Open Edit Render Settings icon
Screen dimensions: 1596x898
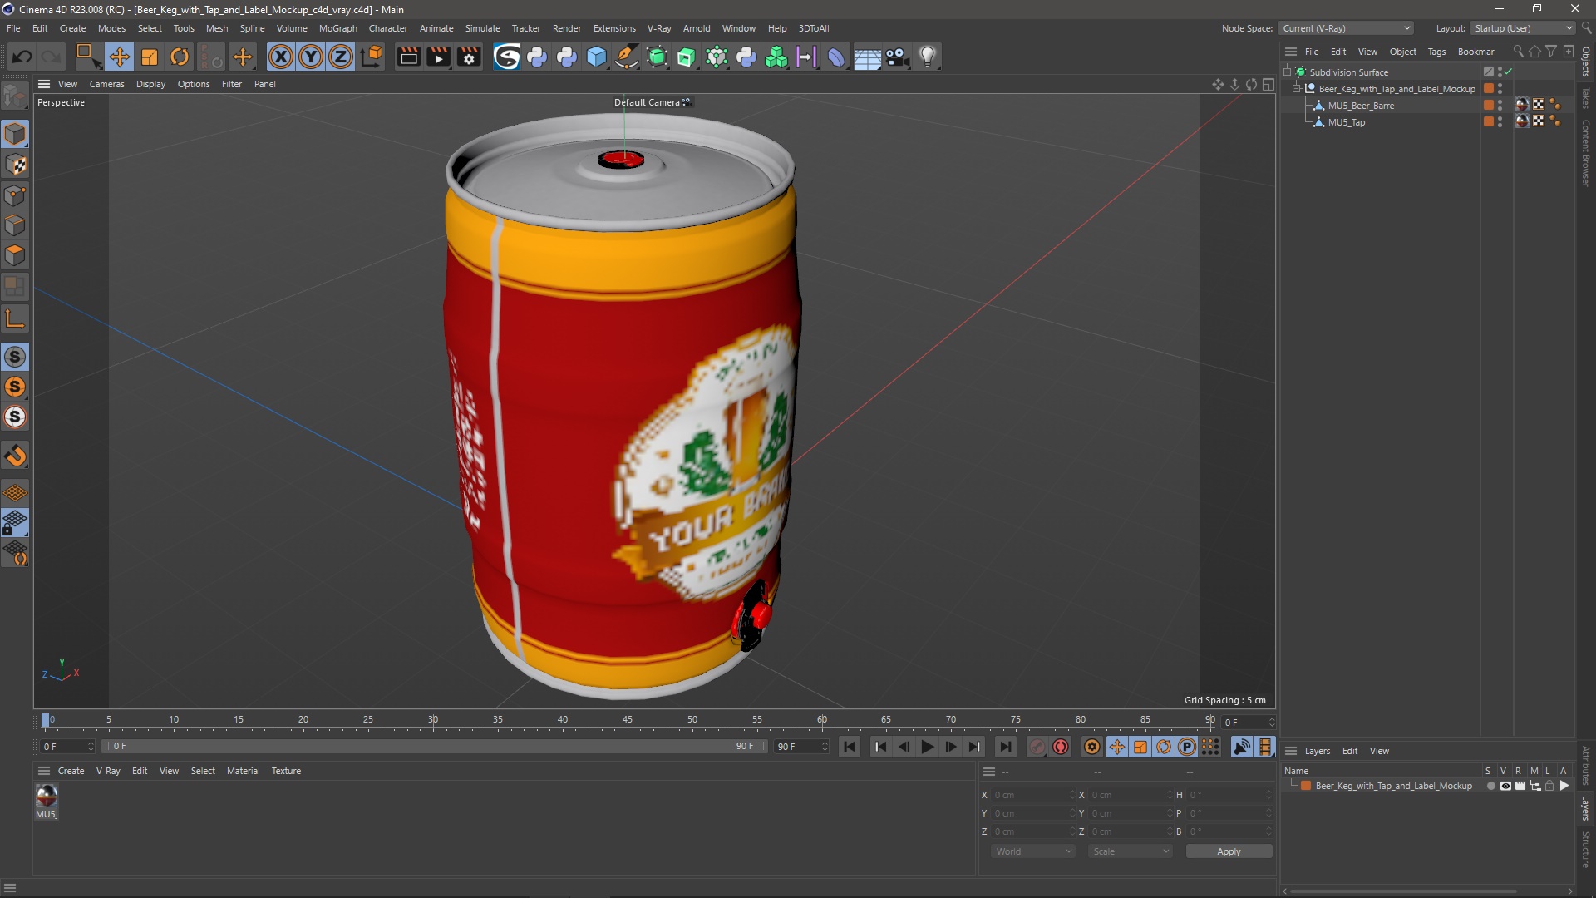[470, 57]
